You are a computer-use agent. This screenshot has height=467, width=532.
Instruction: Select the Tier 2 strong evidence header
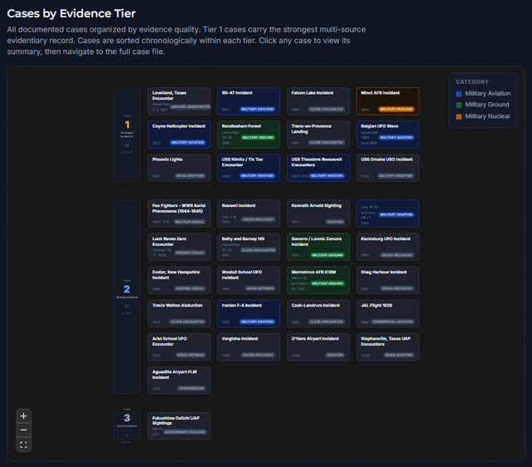tap(126, 296)
